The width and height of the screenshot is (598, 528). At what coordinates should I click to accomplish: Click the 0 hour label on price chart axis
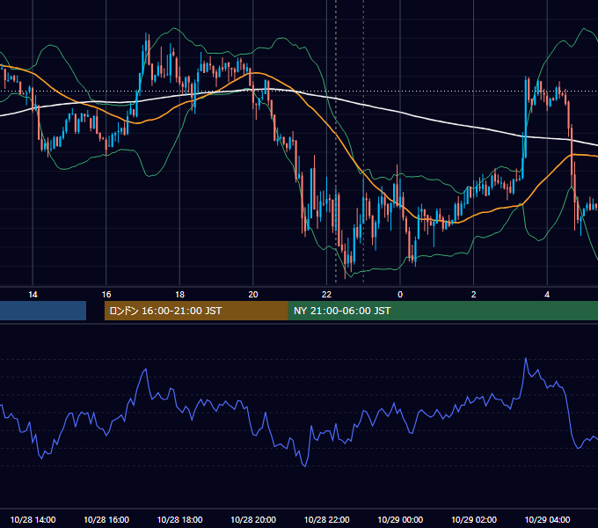(x=400, y=295)
